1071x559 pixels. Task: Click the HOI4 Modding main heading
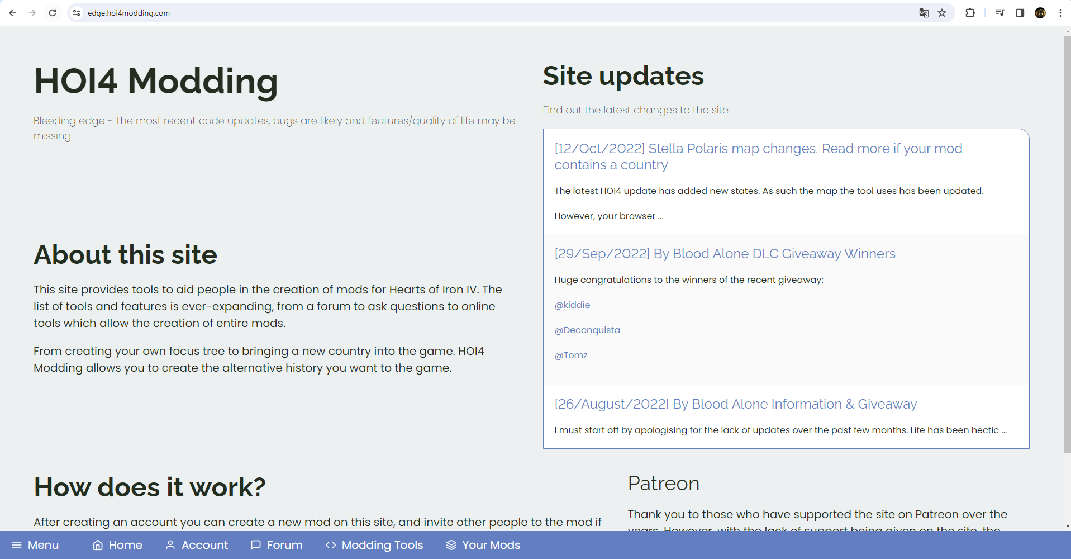pos(156,81)
